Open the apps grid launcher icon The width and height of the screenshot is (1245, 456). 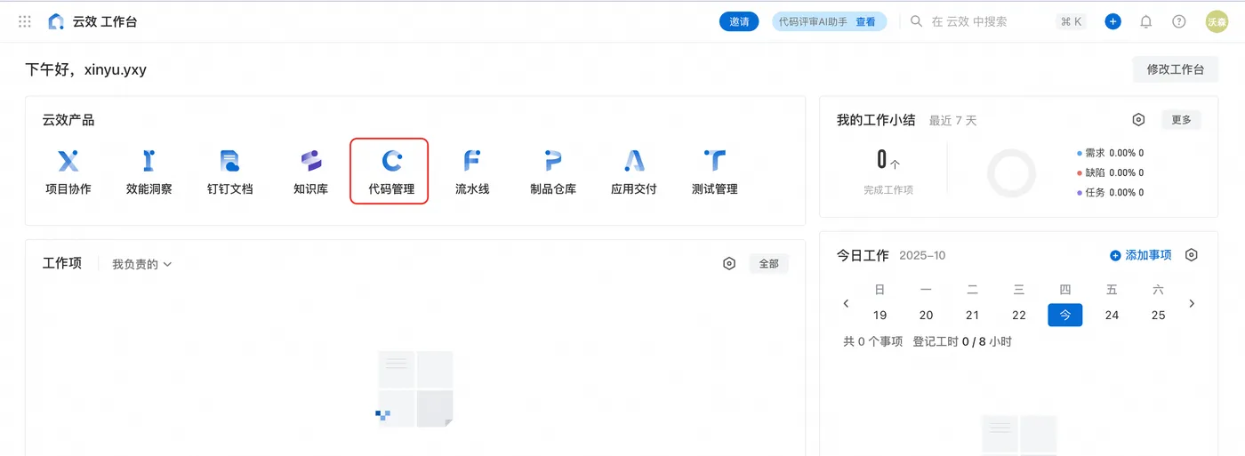(x=25, y=21)
